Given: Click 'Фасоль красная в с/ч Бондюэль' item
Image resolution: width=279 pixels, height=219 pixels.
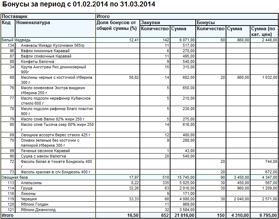Looking at the screenshot, I should tap(56, 172).
